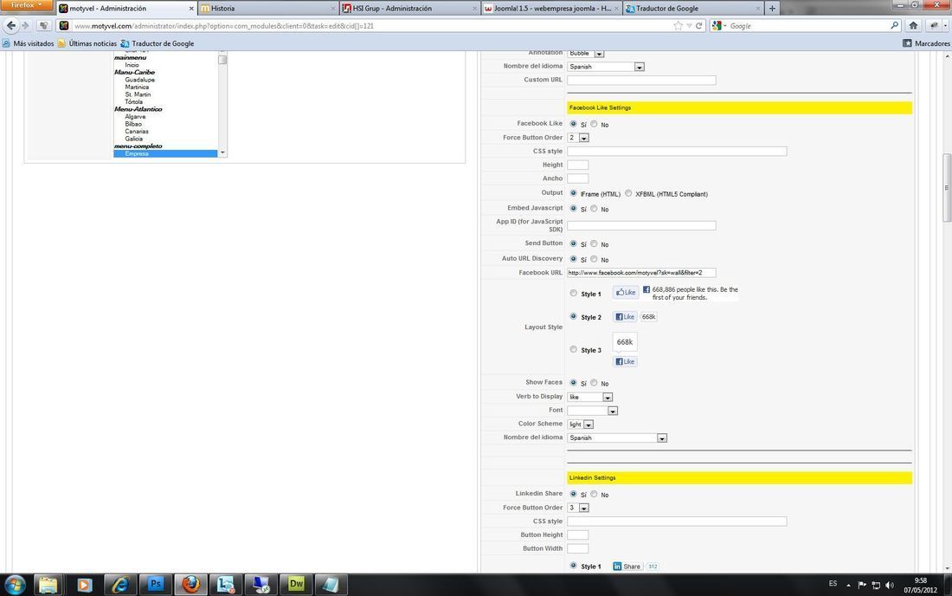Select Canarias in the menu list
This screenshot has height=596, width=952.
click(137, 131)
